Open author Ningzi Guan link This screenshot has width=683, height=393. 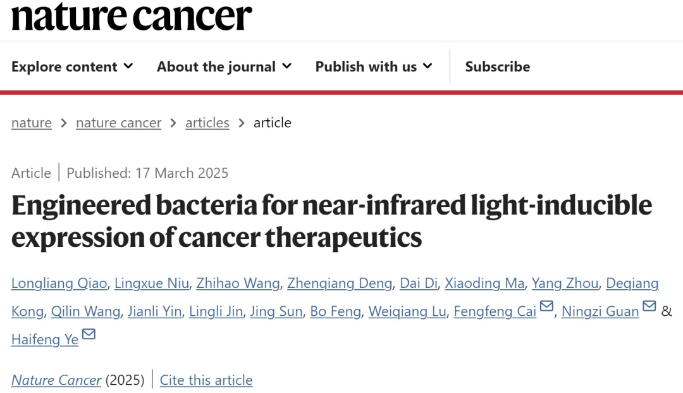pyautogui.click(x=600, y=311)
